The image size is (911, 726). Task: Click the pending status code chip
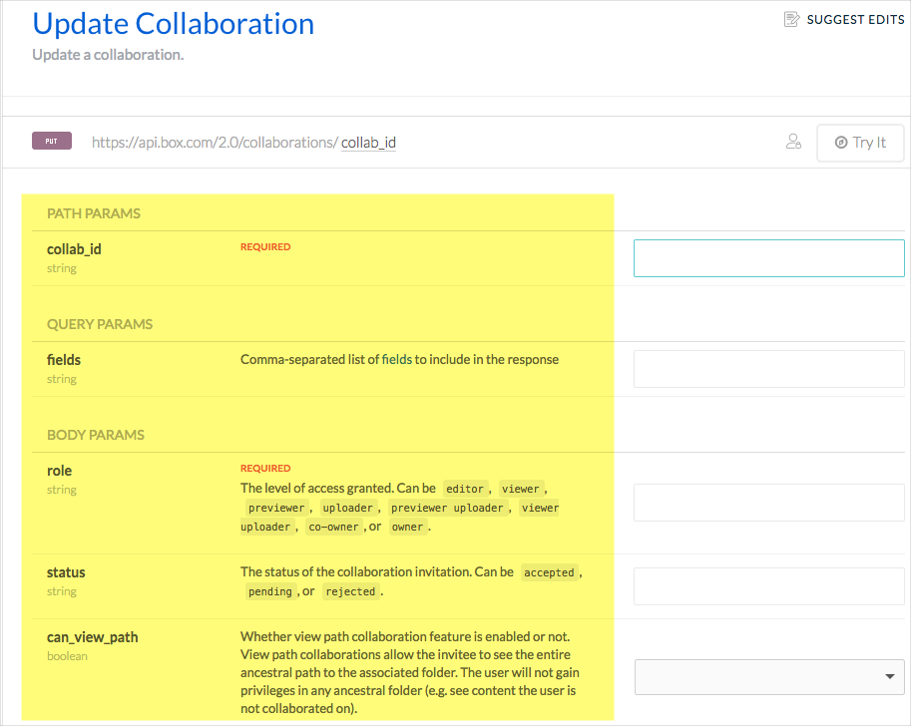pyautogui.click(x=269, y=591)
